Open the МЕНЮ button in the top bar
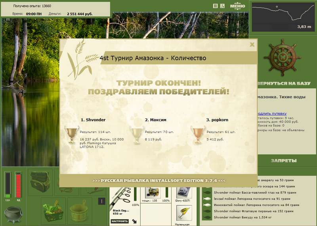Screen dimensions: 317x226 pyautogui.click(x=237, y=6)
